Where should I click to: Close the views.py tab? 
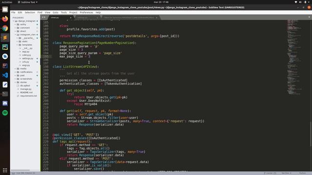point(71,17)
